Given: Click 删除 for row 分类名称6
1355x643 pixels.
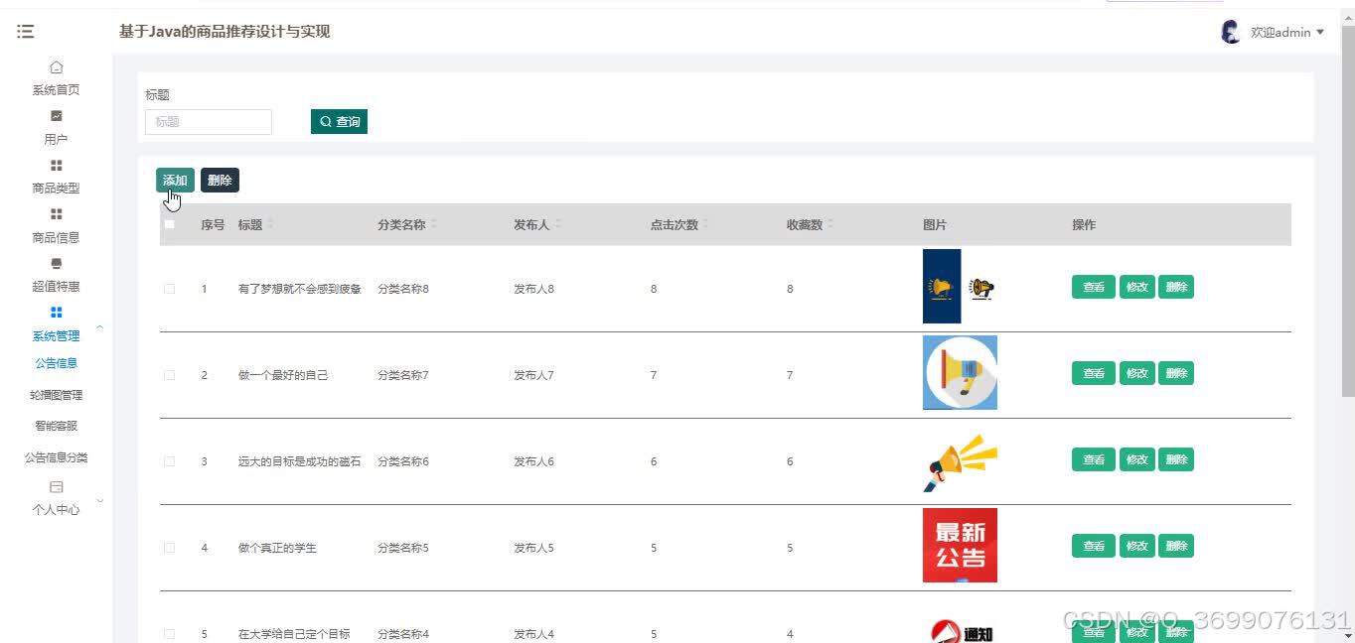Looking at the screenshot, I should click(1176, 459).
